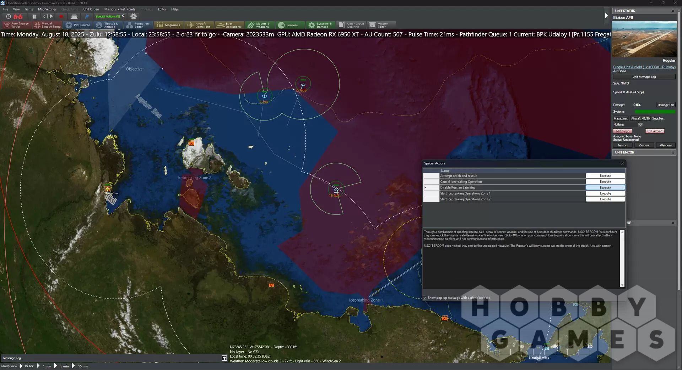Click Single-Unit Airfield database link
The height and width of the screenshot is (370, 682).
[644, 67]
